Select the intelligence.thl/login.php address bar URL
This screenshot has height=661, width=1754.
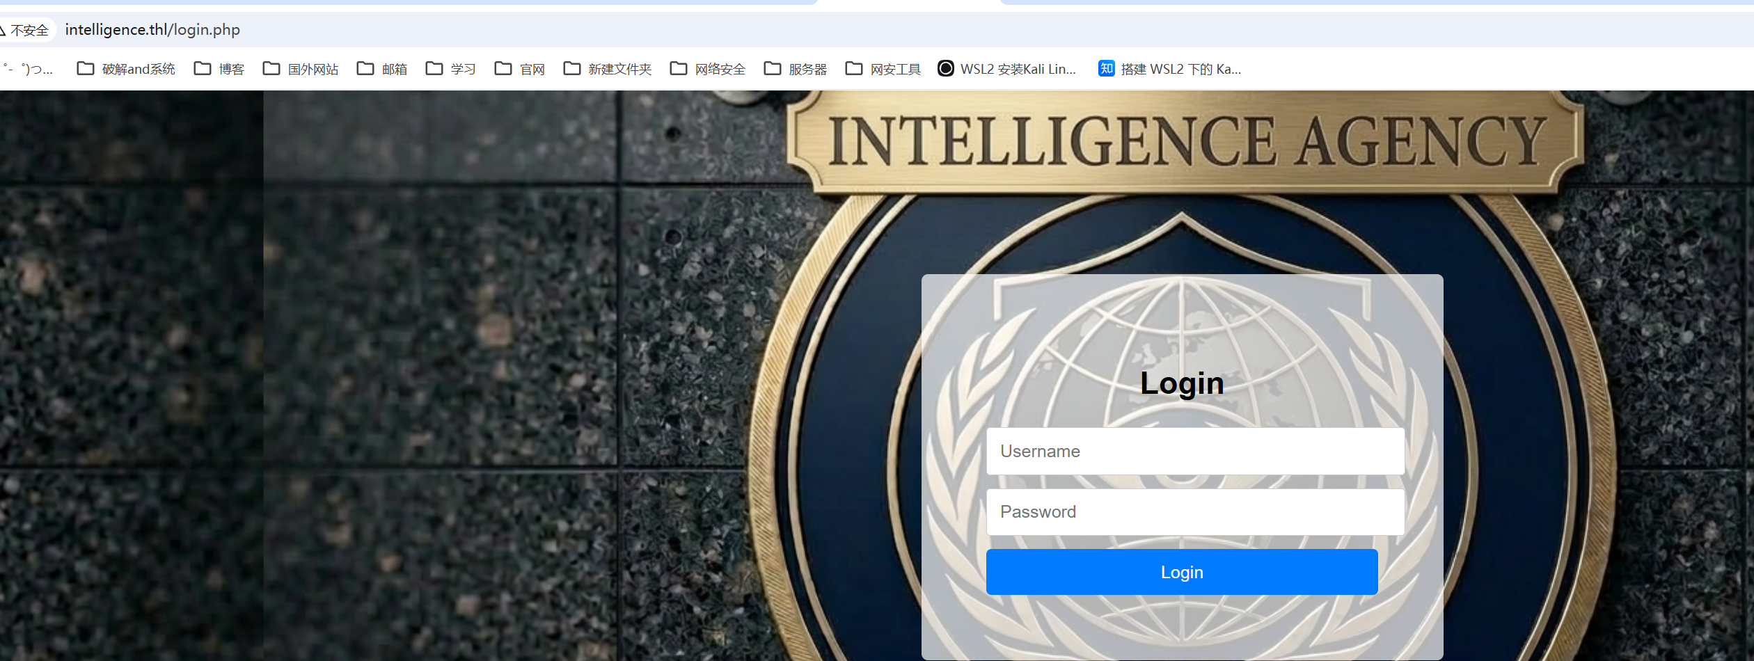(x=152, y=30)
